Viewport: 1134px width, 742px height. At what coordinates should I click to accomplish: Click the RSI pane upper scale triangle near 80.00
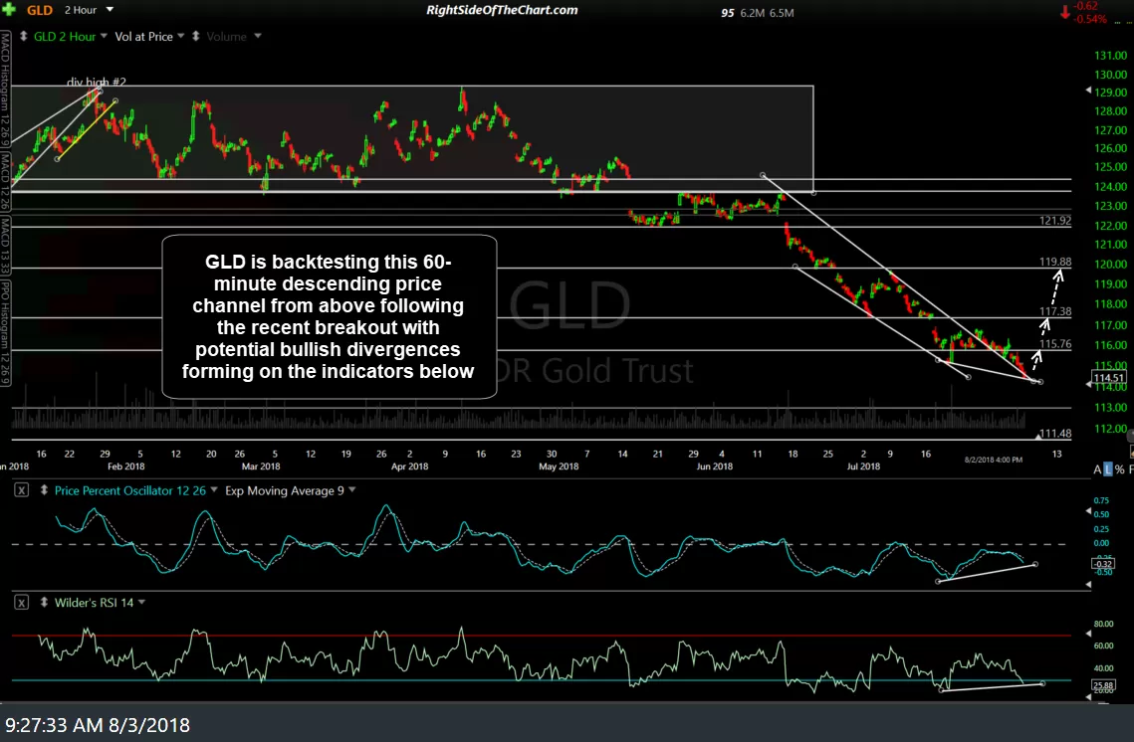1089,634
